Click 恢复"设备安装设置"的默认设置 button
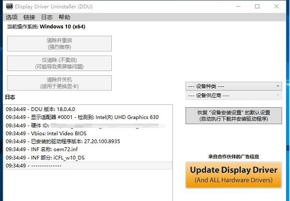Screen dimensions: 290x201 [234, 116]
